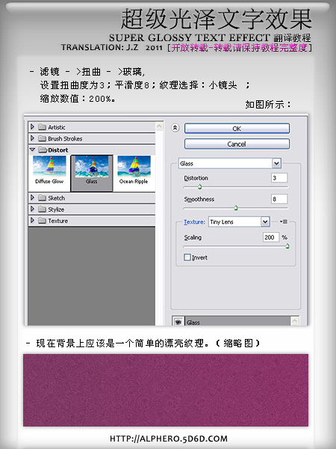Viewport: 336px width, 449px height.
Task: Click the effect layers scrollbar up arrow
Action: pyautogui.click(x=295, y=321)
